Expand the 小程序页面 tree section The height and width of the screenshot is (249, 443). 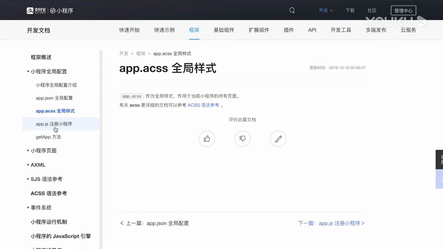tap(28, 150)
